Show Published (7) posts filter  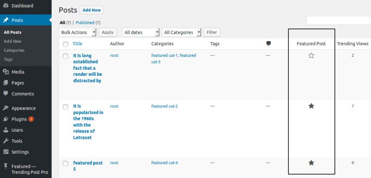[88, 23]
